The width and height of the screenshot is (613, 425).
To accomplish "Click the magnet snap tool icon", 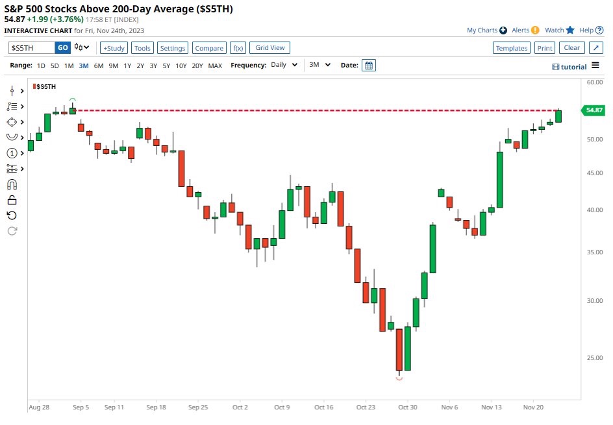I will click(x=12, y=184).
